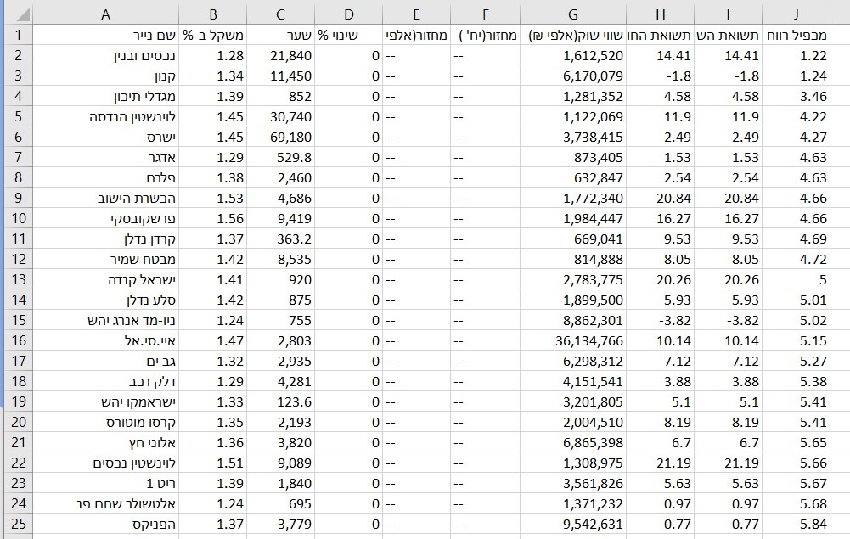Click header cell 'שם נייר'

[105, 35]
